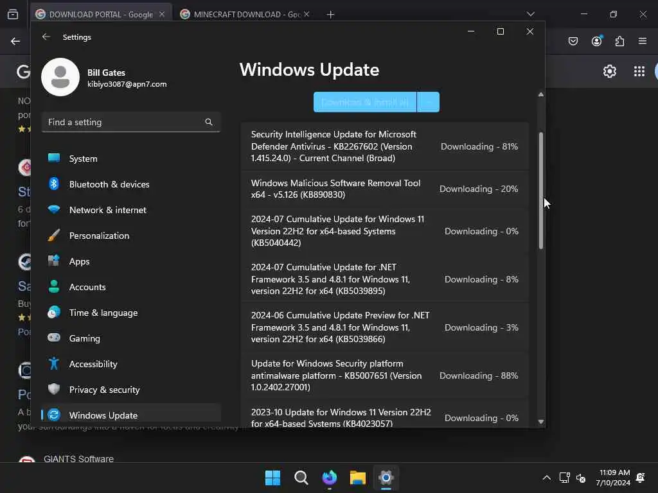Viewport: 658px width, 493px height.
Task: Open the browser Pocket save icon
Action: [x=573, y=41]
